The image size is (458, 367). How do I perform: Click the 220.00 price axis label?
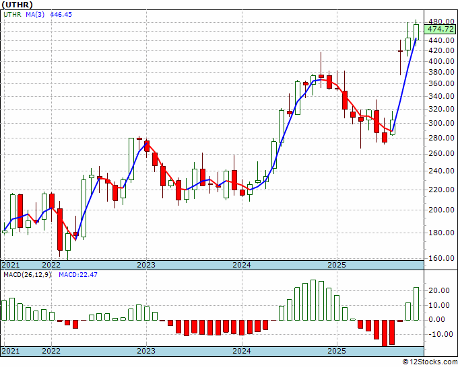[x=441, y=190]
